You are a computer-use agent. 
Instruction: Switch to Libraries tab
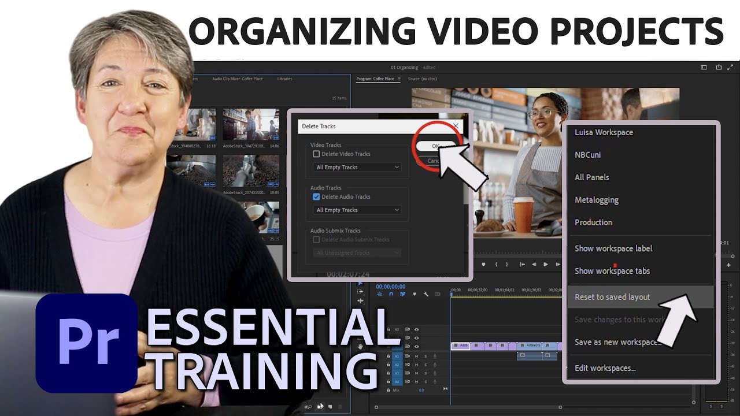(284, 79)
